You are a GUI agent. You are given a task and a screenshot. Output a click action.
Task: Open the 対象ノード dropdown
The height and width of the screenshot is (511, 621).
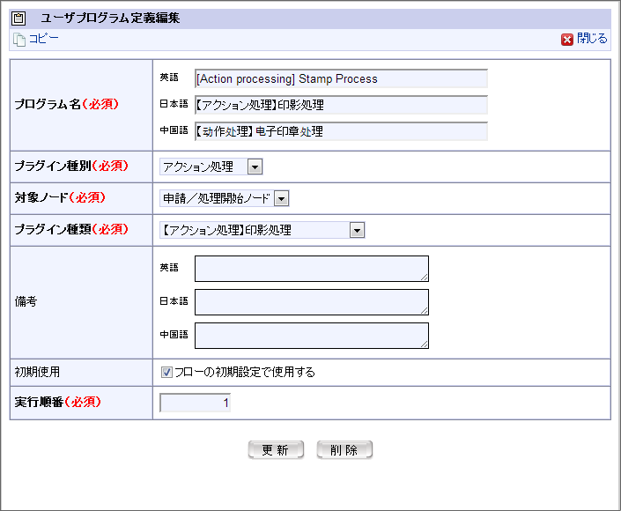click(224, 198)
